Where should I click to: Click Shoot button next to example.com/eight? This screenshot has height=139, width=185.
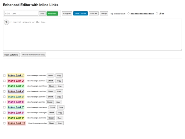51,113
